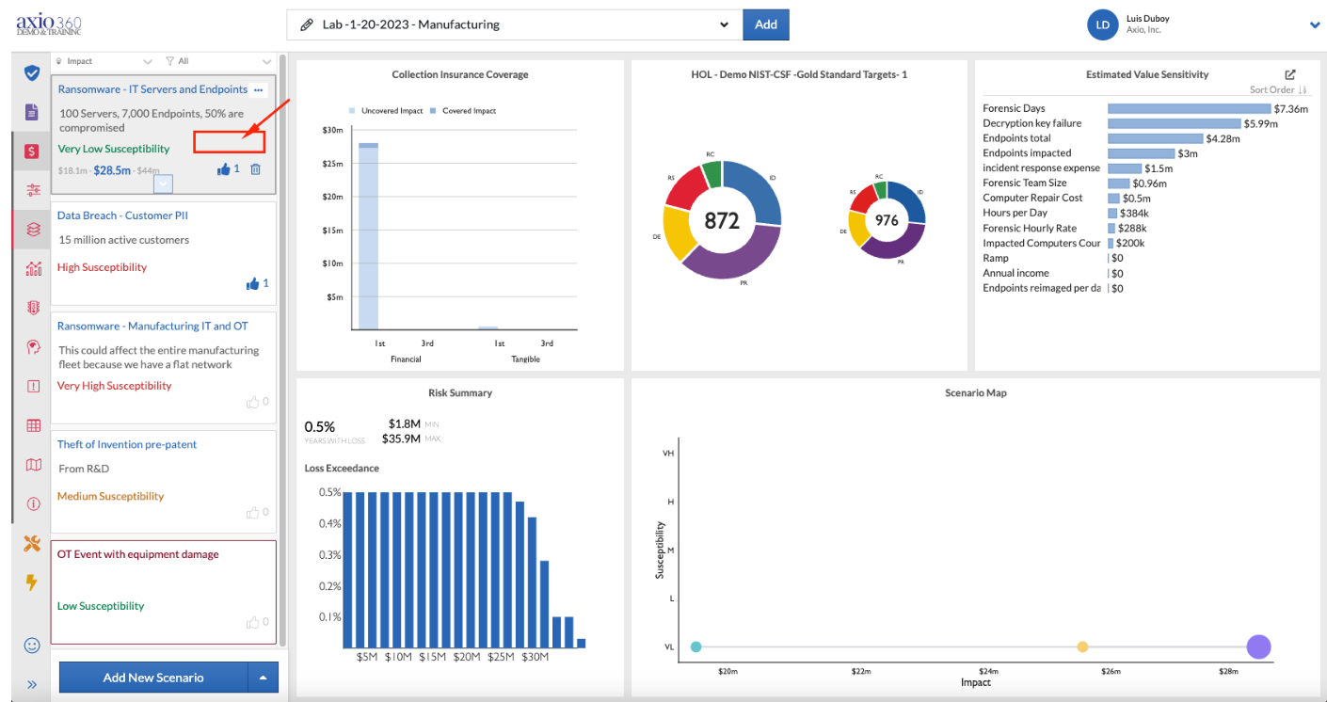This screenshot has height=702, width=1327.
Task: Click the smiley face feedback icon
Action: (x=33, y=646)
